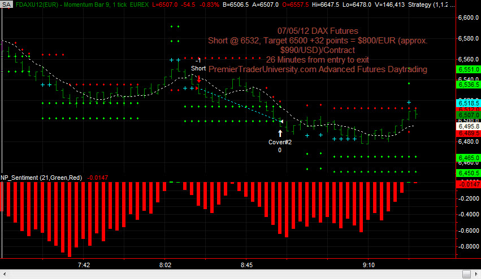Image resolution: width=481 pixels, height=279 pixels.
Task: Click the green 6,551.0 price label
Action: click(468, 69)
